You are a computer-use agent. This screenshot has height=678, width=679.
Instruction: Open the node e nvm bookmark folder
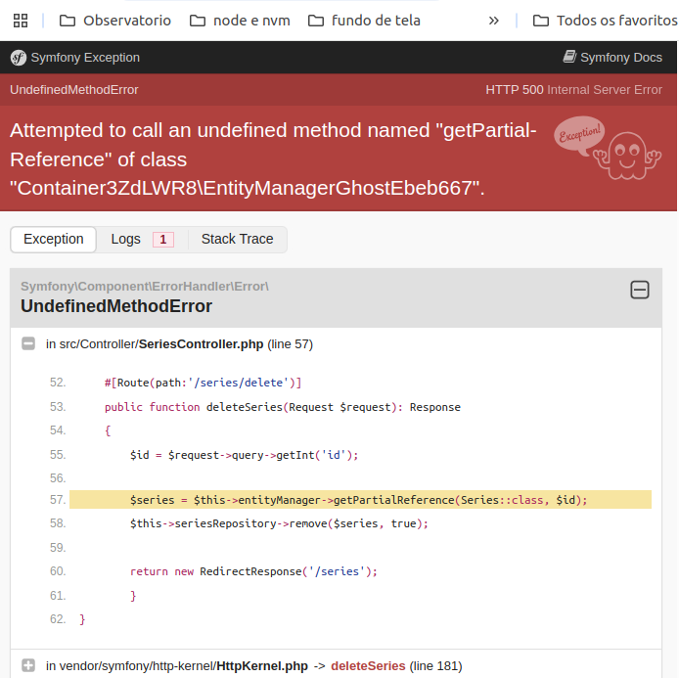click(240, 21)
